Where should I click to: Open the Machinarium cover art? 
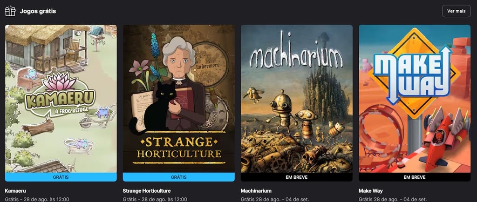click(x=297, y=99)
